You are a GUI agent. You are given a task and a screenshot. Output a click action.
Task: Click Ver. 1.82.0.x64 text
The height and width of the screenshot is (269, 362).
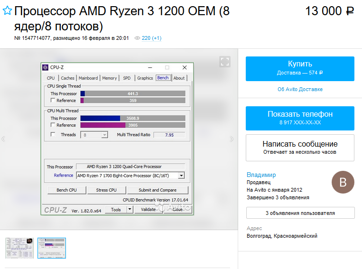(x=86, y=211)
